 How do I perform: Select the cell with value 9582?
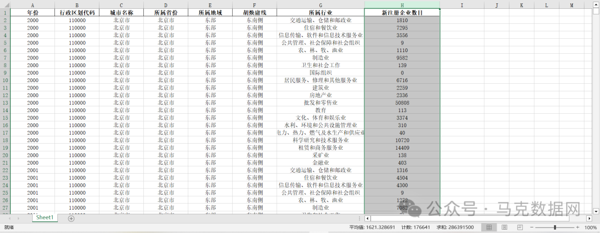tap(402, 58)
